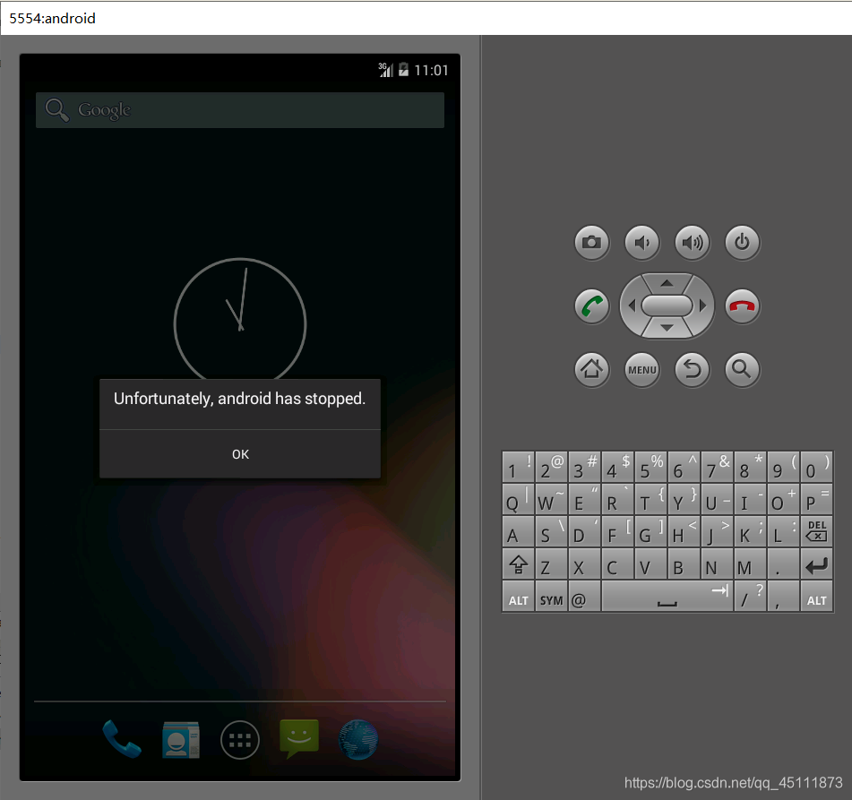Open the Phone app in dock

tap(122, 738)
